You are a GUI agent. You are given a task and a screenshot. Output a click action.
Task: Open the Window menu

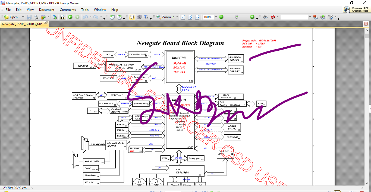pyautogui.click(x=100, y=9)
